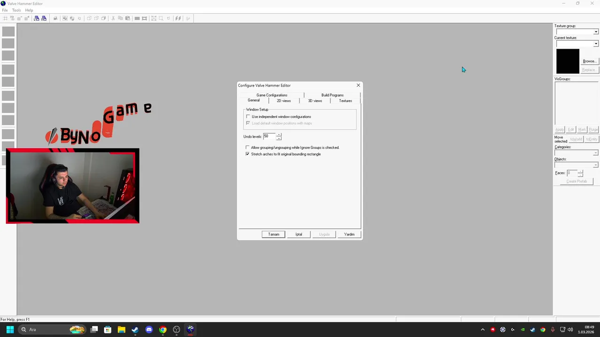Click the Hide unselected objects icon
Screen dimensions: 600x337
96,18
